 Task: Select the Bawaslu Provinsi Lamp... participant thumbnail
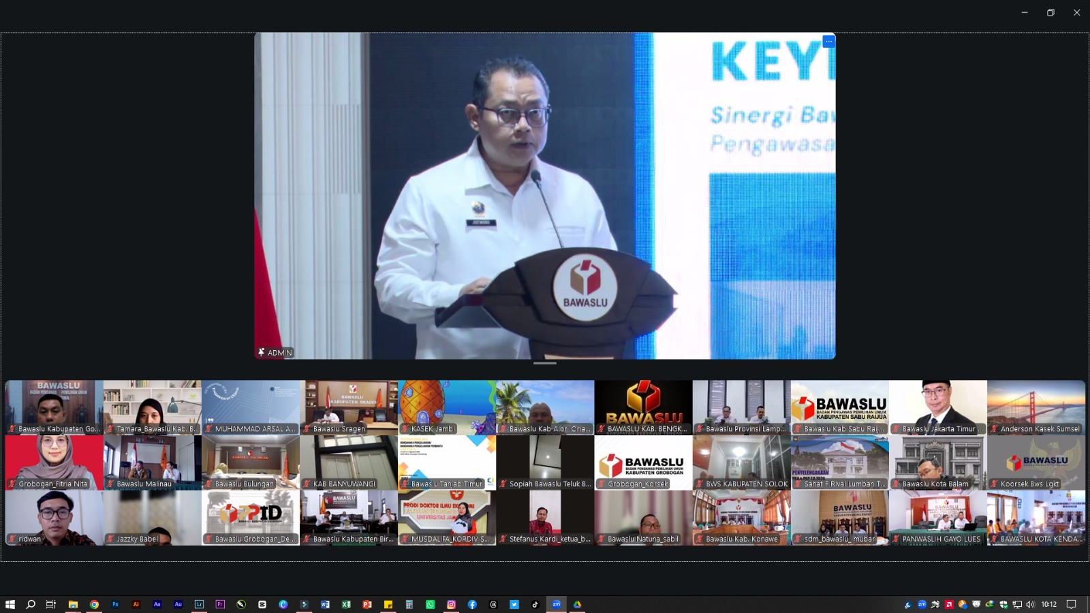point(742,407)
